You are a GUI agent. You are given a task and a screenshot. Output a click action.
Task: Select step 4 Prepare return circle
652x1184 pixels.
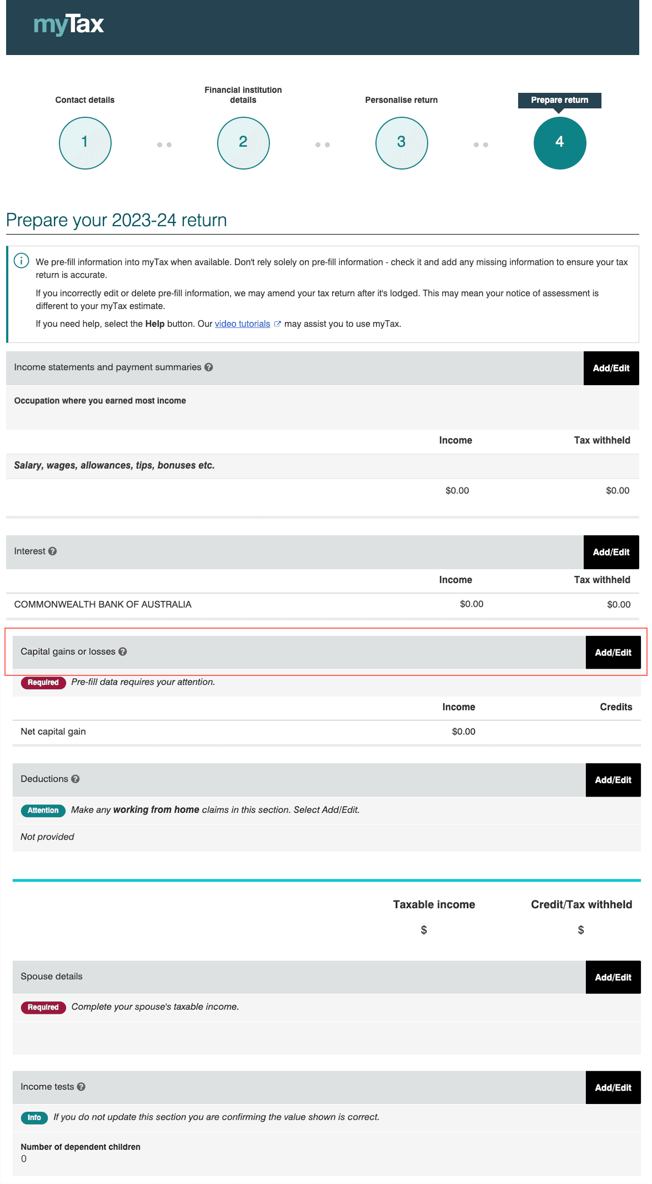coord(560,143)
